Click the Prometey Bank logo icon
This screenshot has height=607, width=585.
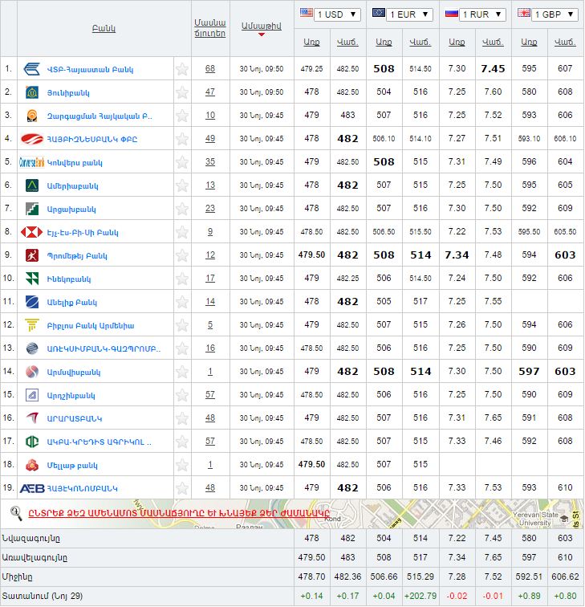click(x=32, y=255)
